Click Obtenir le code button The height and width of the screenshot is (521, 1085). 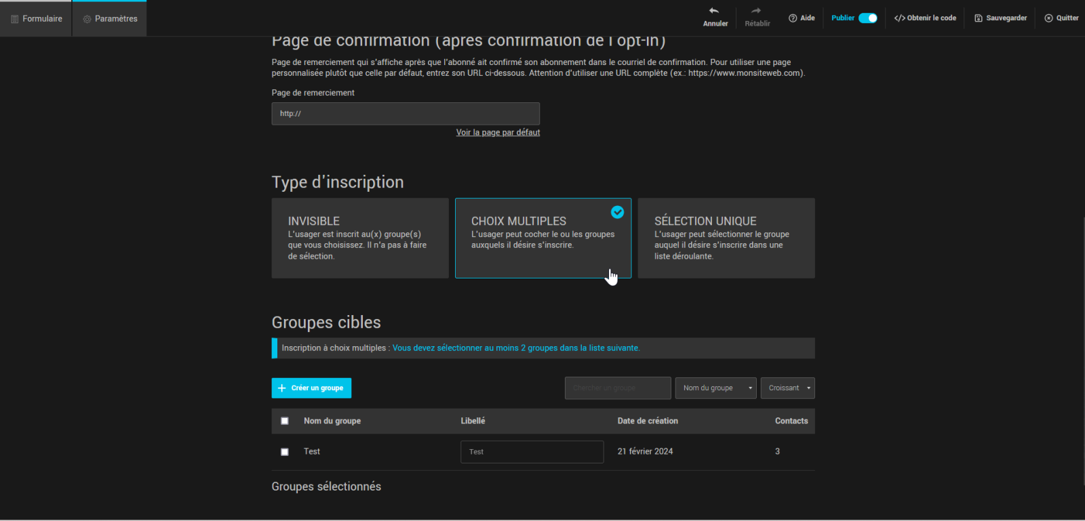point(925,18)
